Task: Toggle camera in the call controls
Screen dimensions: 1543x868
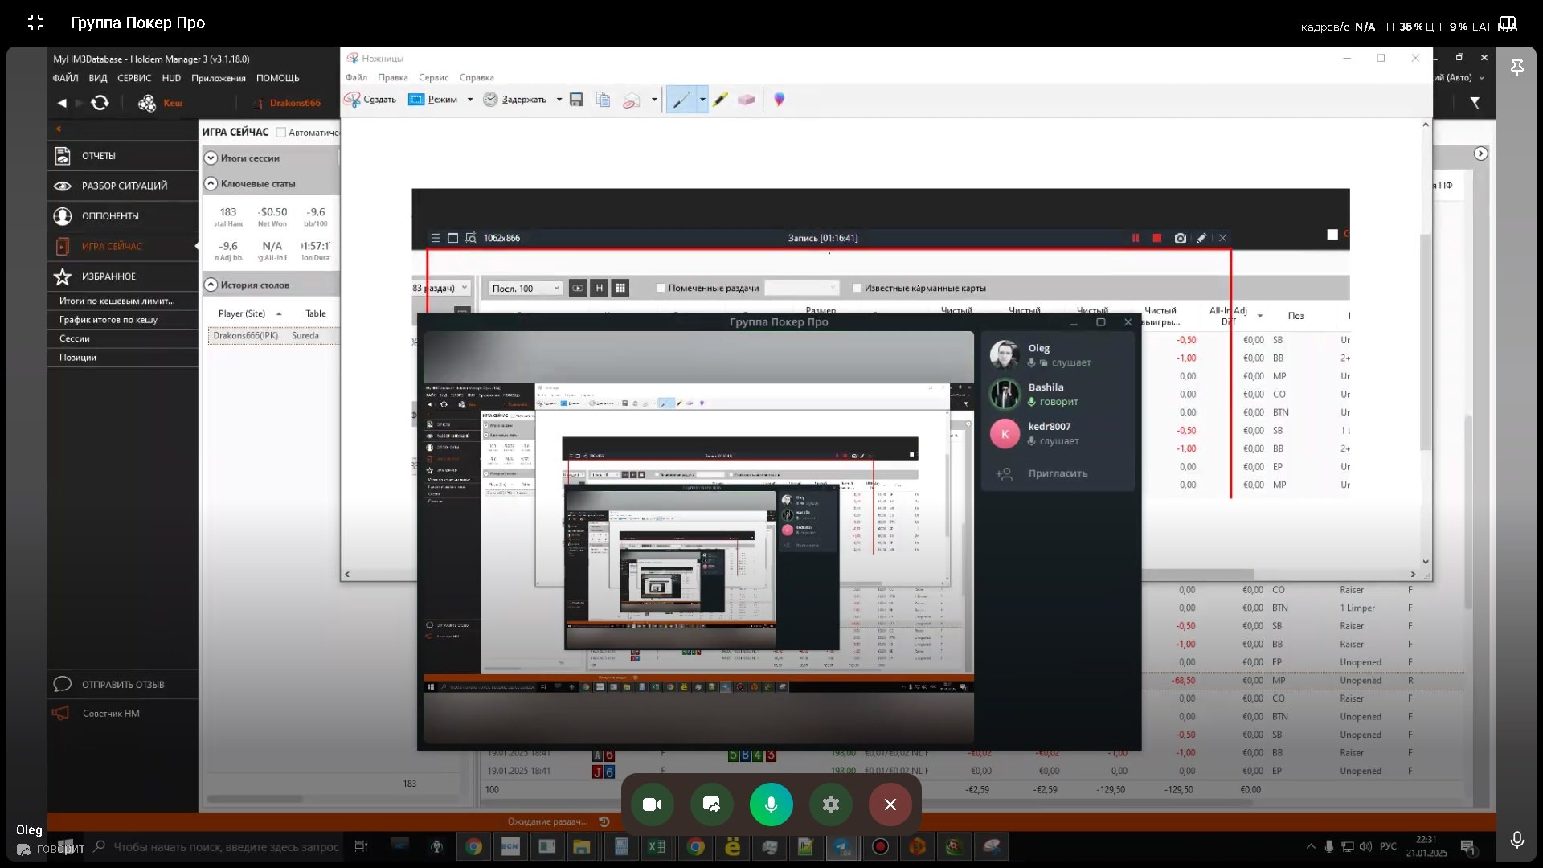Action: coord(653,805)
